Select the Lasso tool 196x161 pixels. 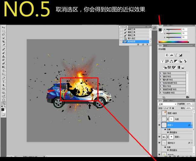point(3,34)
